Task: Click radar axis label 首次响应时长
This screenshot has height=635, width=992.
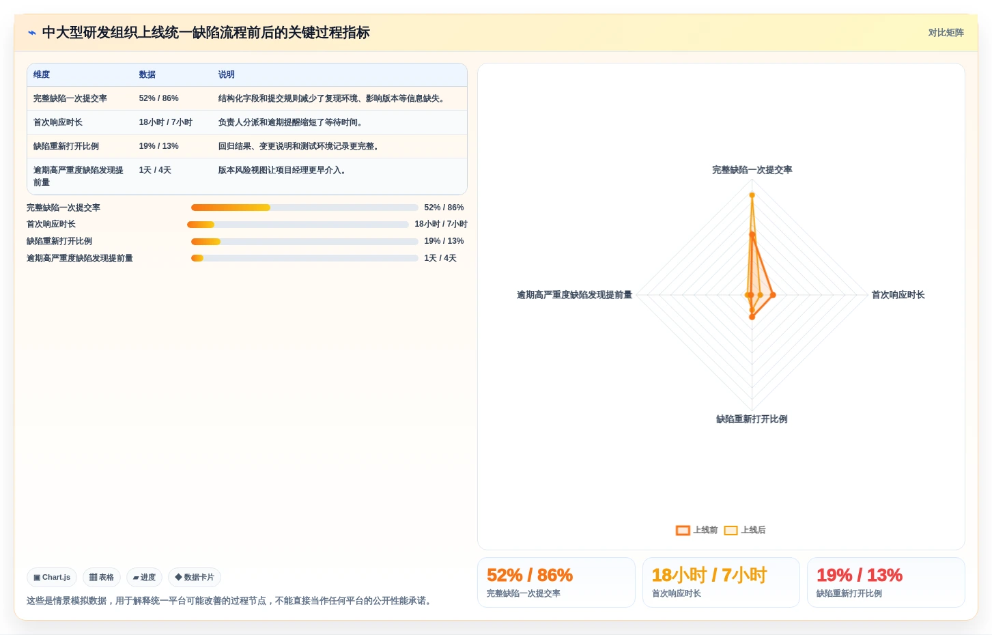Action: pos(898,295)
